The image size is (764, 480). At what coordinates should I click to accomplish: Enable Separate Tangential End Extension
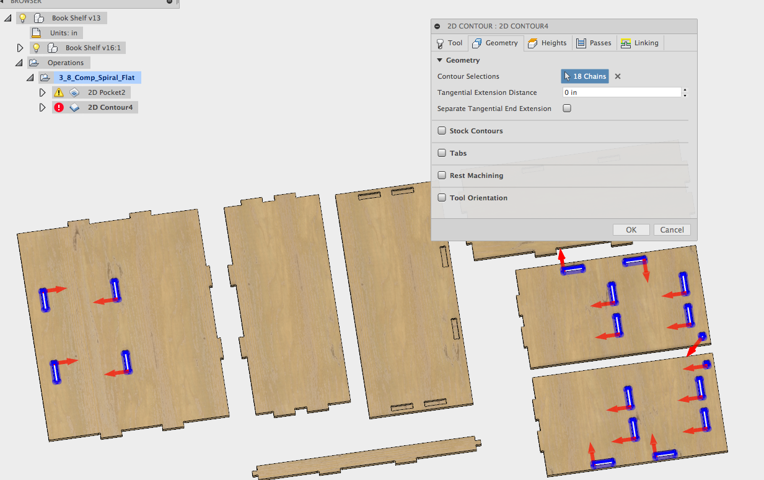point(566,109)
